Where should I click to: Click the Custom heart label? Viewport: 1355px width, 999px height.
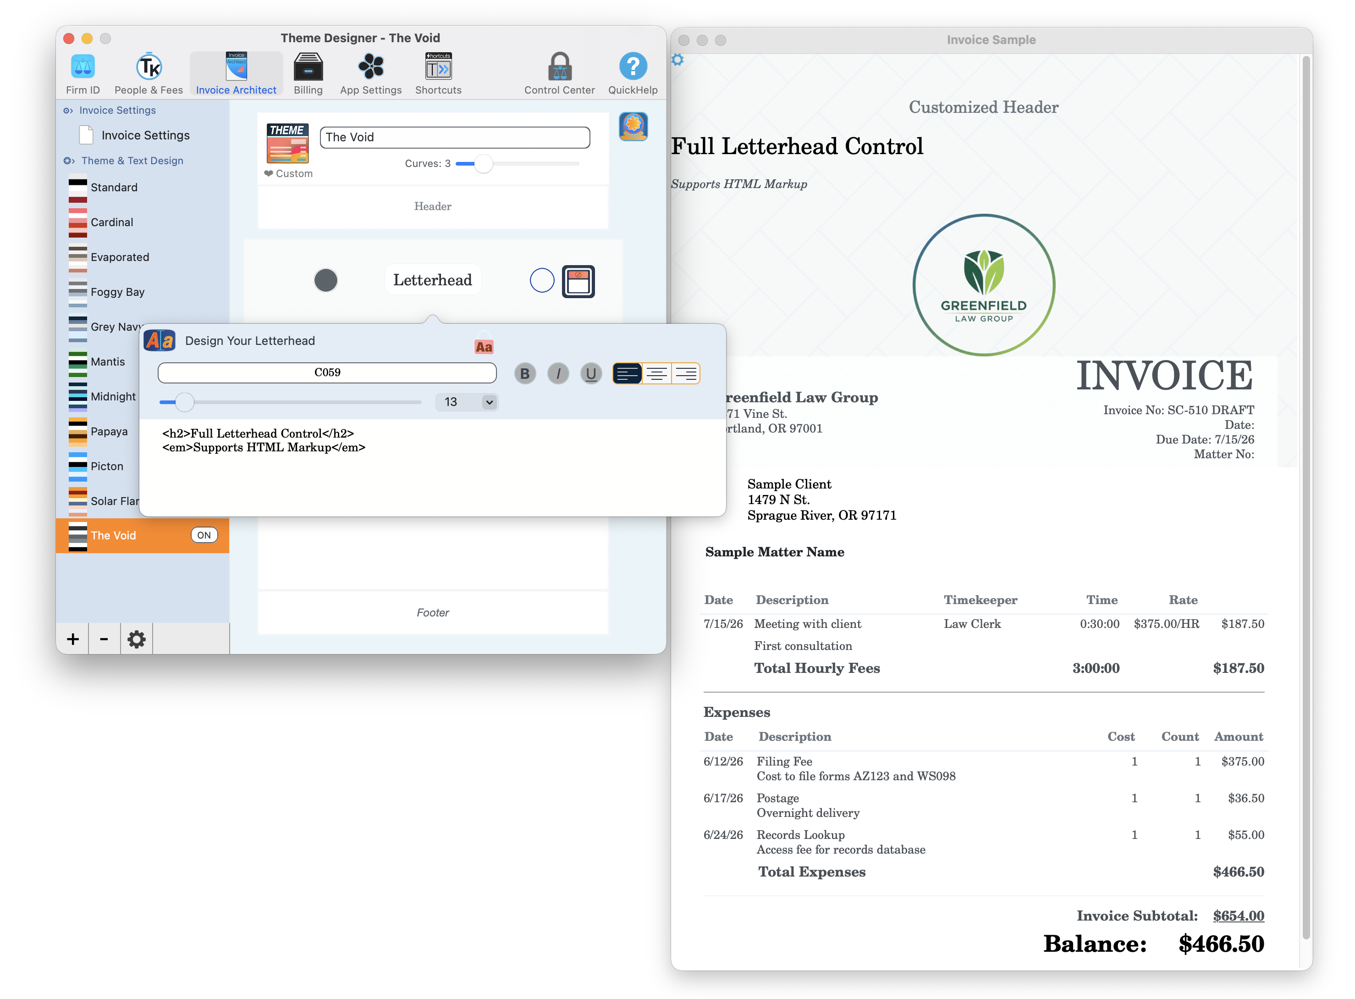(x=289, y=173)
